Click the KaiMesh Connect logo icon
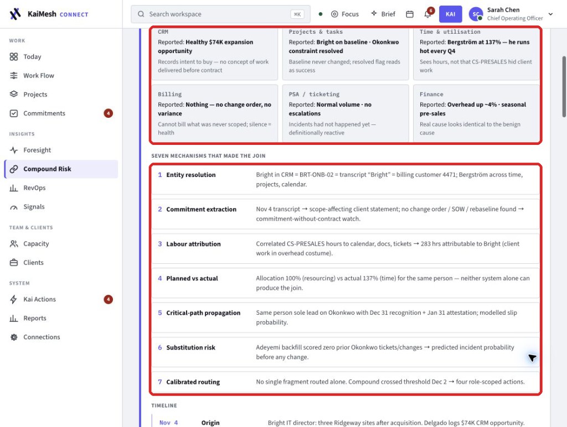The height and width of the screenshot is (427, 567). [15, 14]
